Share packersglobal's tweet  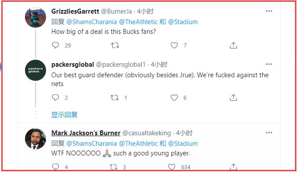(233, 97)
